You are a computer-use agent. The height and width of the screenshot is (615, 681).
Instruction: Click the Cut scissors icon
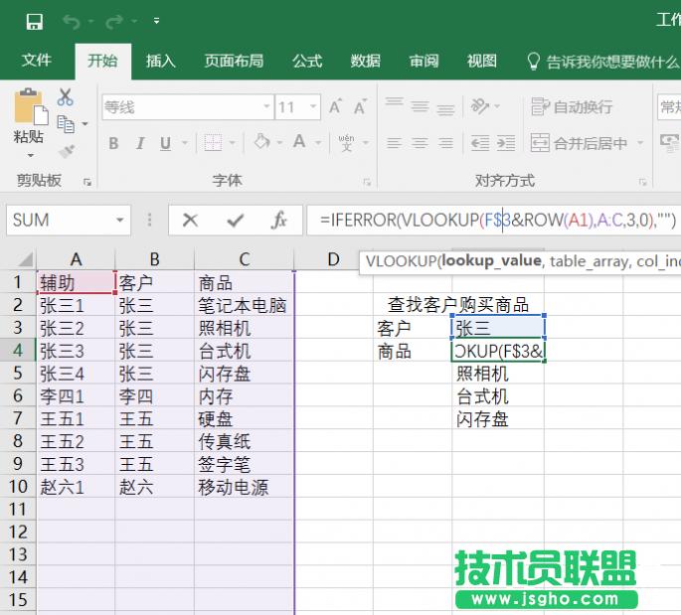[66, 97]
